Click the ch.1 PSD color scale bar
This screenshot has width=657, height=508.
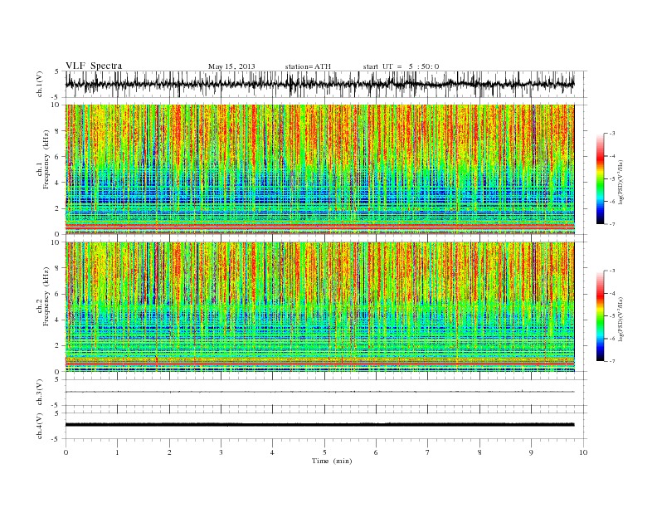pyautogui.click(x=600, y=178)
